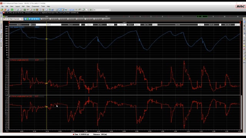The image size is (246, 138).
Task: Click the green play arrow toolbar icon
Action: 91,10
